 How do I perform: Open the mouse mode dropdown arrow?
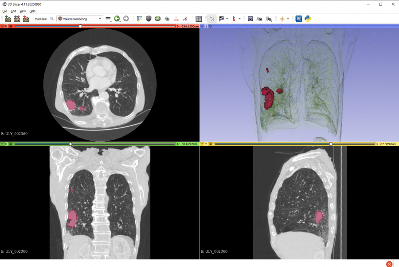click(x=227, y=19)
